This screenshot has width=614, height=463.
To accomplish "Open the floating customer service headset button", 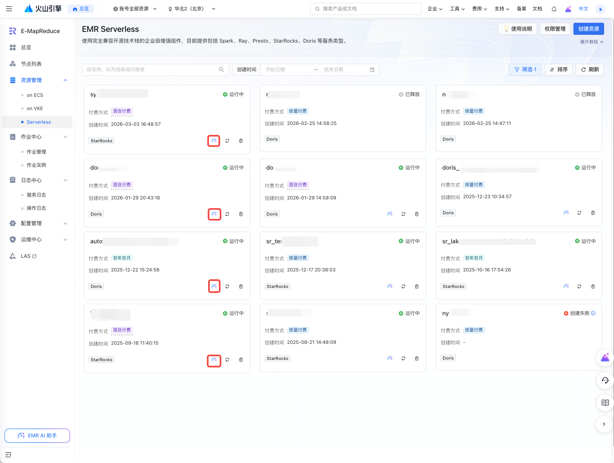I will coord(605,380).
